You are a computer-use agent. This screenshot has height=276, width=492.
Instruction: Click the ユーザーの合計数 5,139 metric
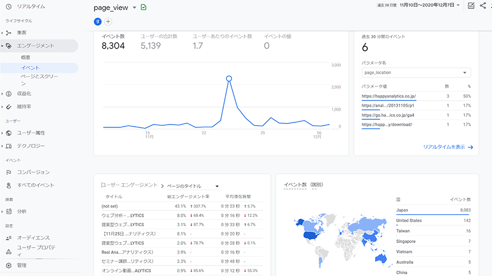click(159, 42)
